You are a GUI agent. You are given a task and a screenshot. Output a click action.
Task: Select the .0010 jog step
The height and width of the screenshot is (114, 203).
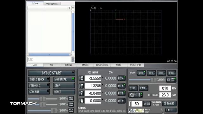151,73
